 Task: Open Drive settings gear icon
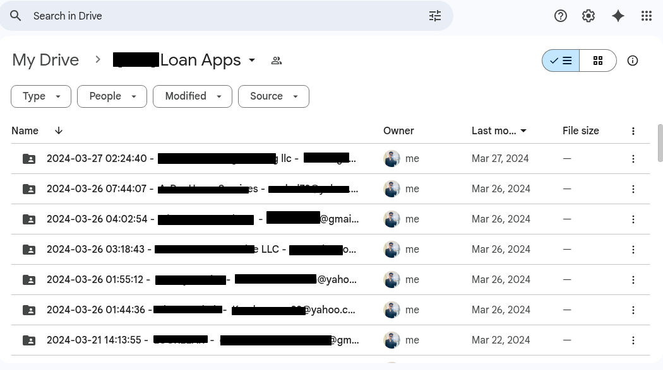(x=588, y=16)
